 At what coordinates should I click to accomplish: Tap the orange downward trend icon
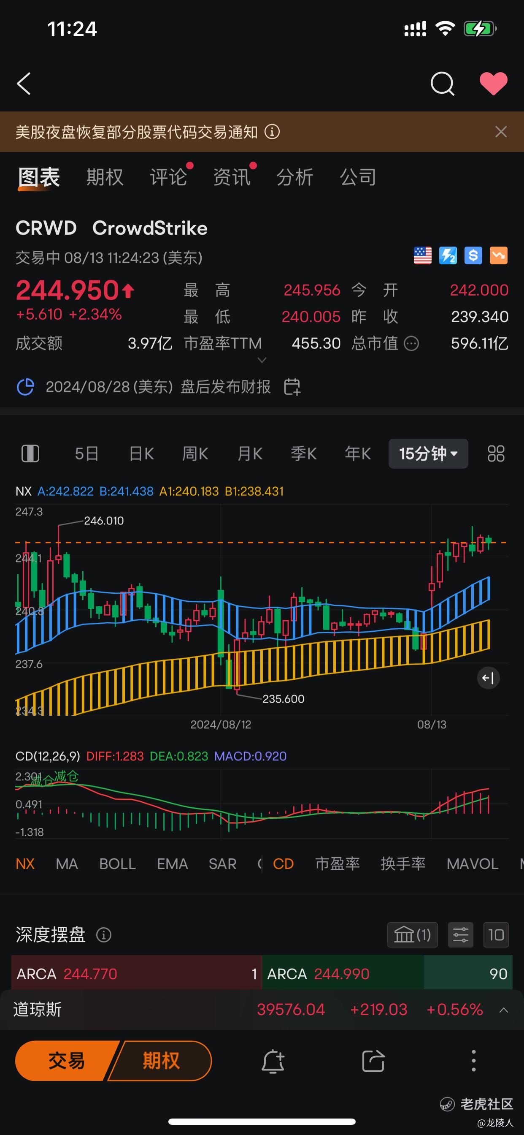point(499,255)
